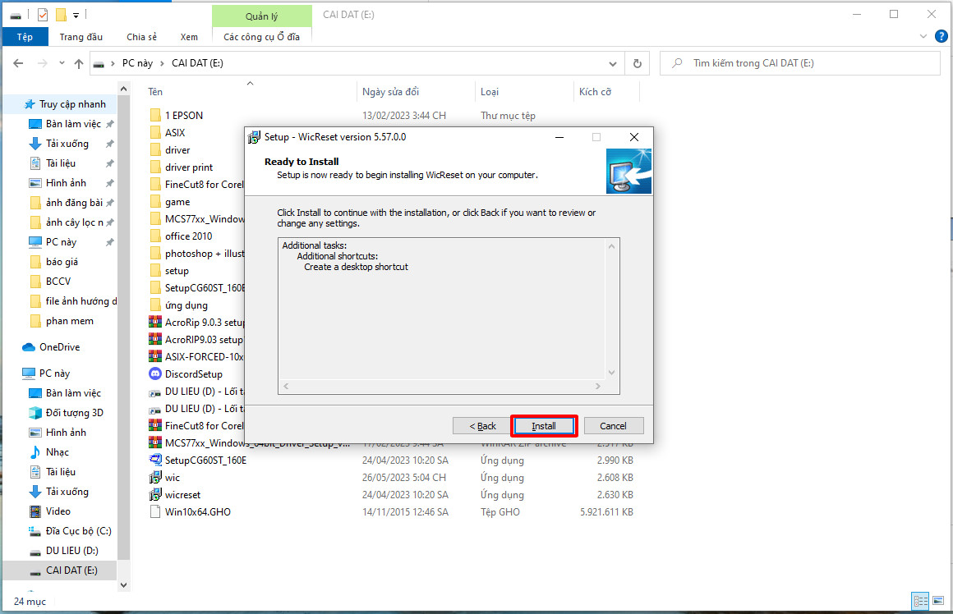Open the Xem ribbon tab

pyautogui.click(x=189, y=36)
